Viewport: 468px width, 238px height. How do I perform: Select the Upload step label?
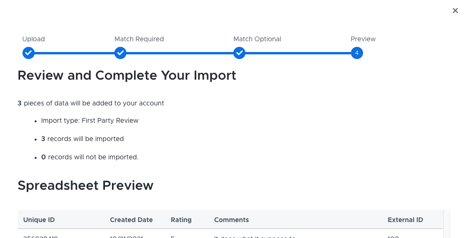point(33,39)
